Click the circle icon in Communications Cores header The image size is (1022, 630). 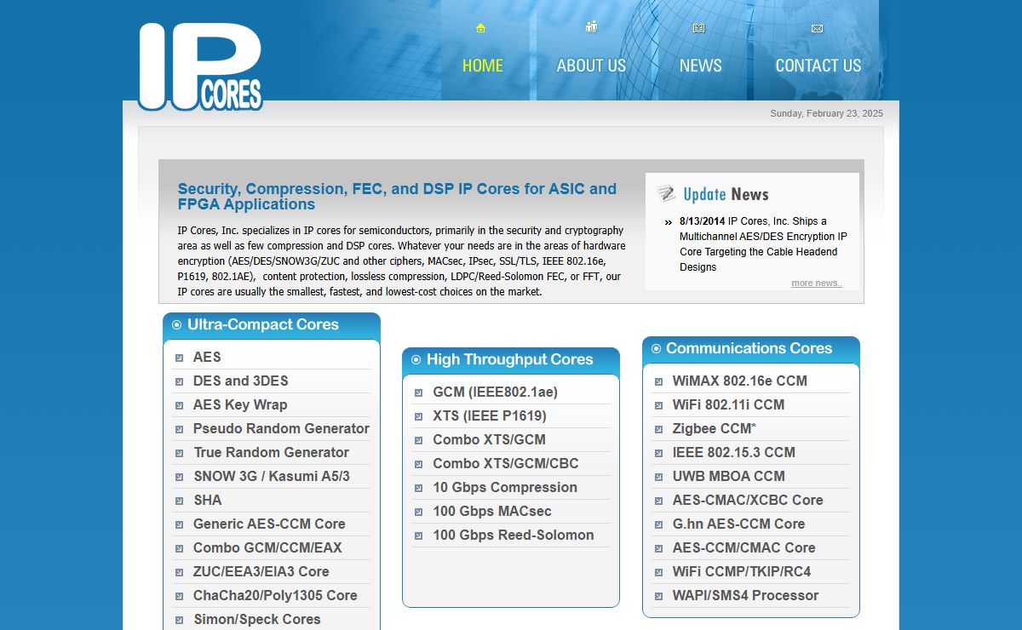tap(656, 348)
